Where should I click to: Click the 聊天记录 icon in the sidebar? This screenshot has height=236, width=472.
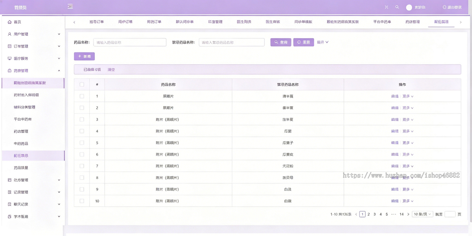pos(9,205)
